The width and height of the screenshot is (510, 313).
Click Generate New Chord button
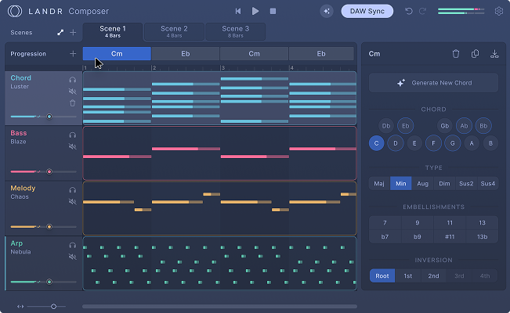point(433,83)
